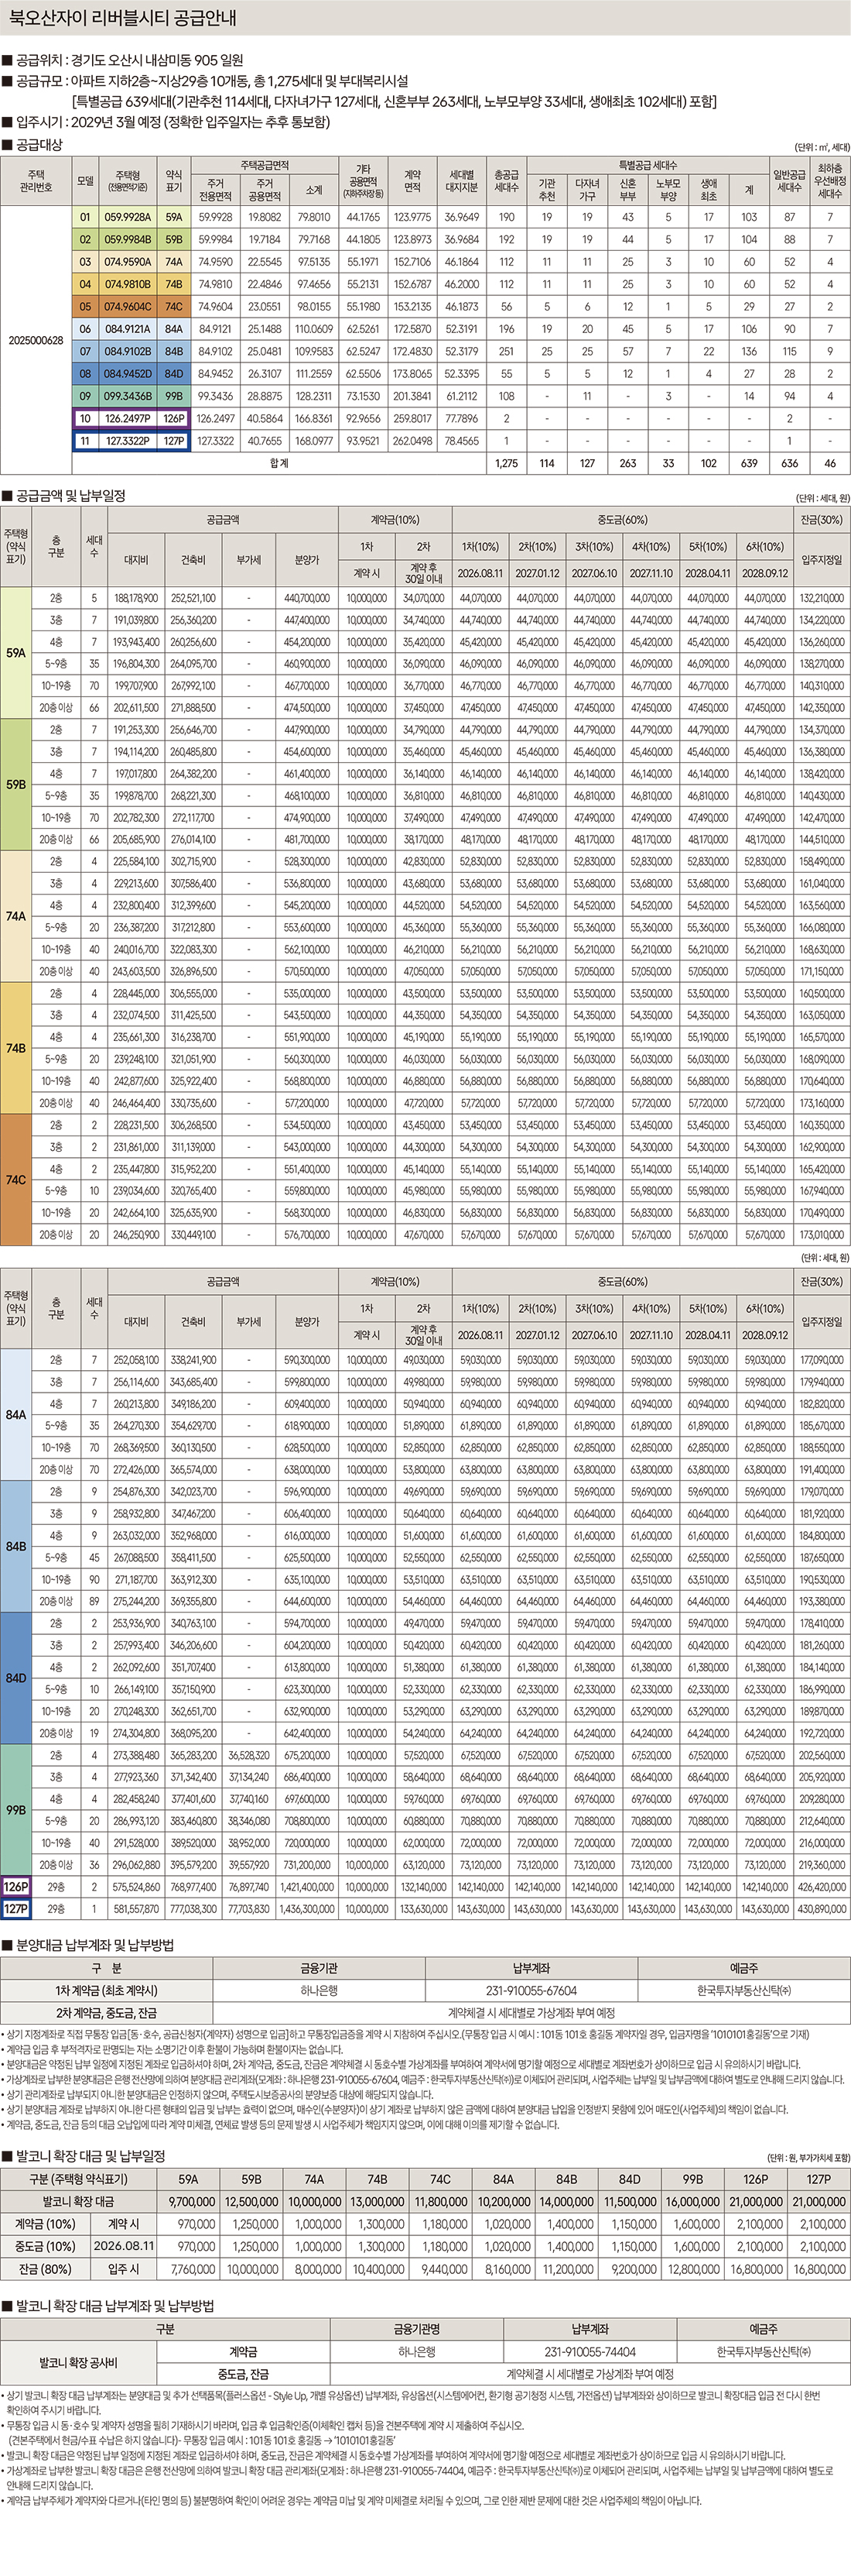Screen dimensions: 851x2576
Task: Click the orange 74C block in price table
Action: [x=16, y=1180]
